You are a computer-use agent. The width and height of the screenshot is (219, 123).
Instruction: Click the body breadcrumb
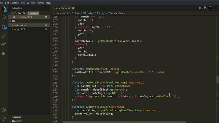pos(89,13)
